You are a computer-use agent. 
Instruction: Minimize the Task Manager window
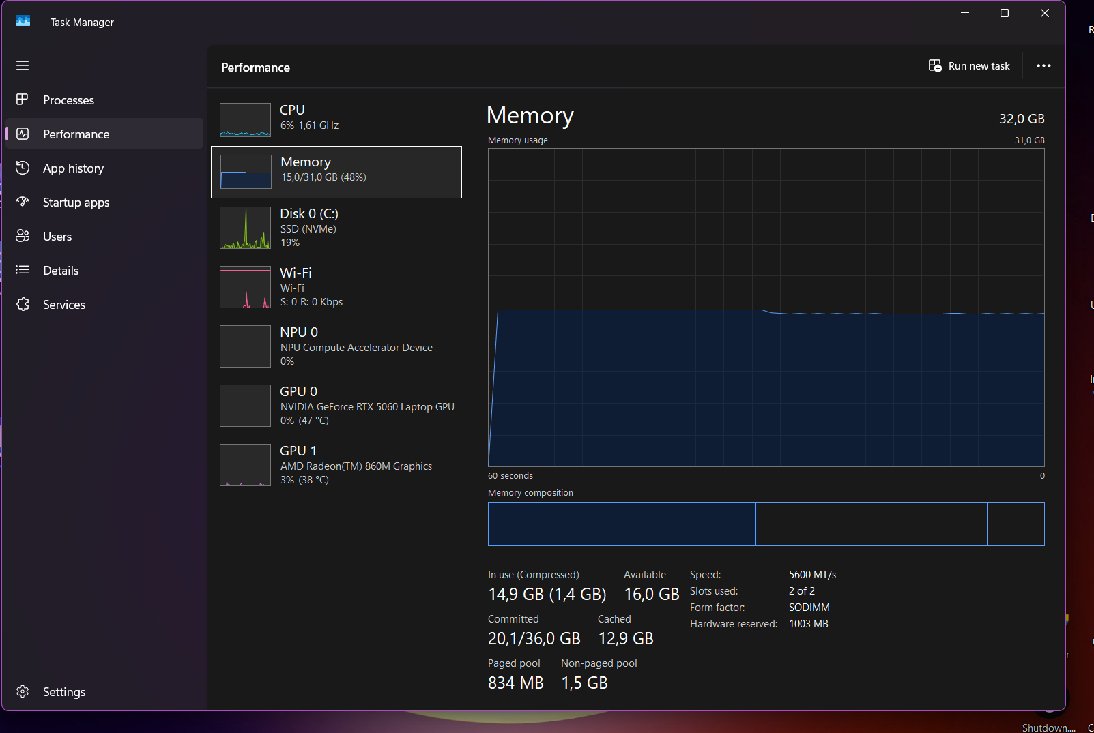click(x=965, y=13)
